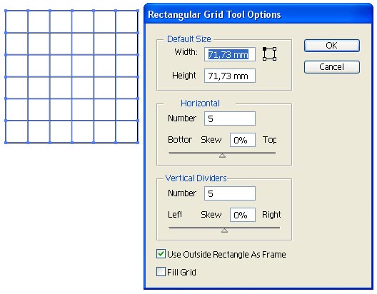Click the bottom-right anchor point of grid
Viewport: 377px width, 294px height.
pos(138,143)
